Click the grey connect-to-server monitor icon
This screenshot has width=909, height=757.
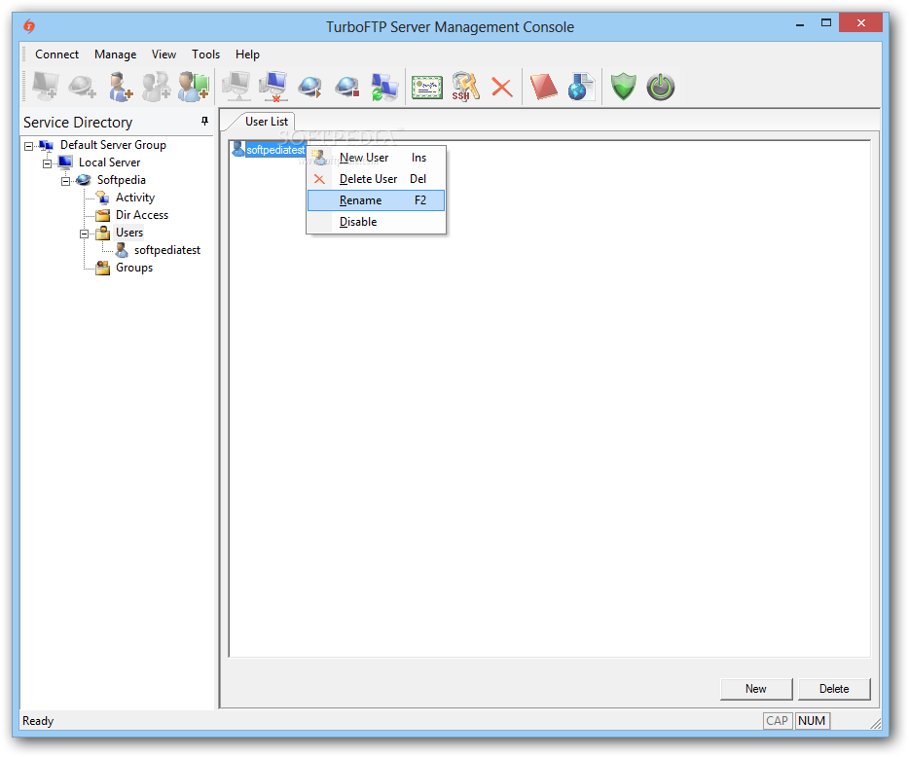(x=237, y=87)
